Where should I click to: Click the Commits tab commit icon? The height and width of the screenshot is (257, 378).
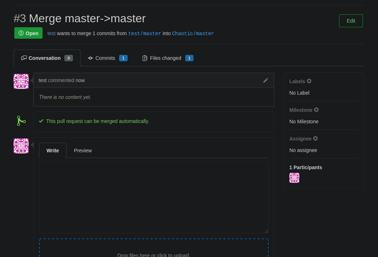(x=90, y=58)
